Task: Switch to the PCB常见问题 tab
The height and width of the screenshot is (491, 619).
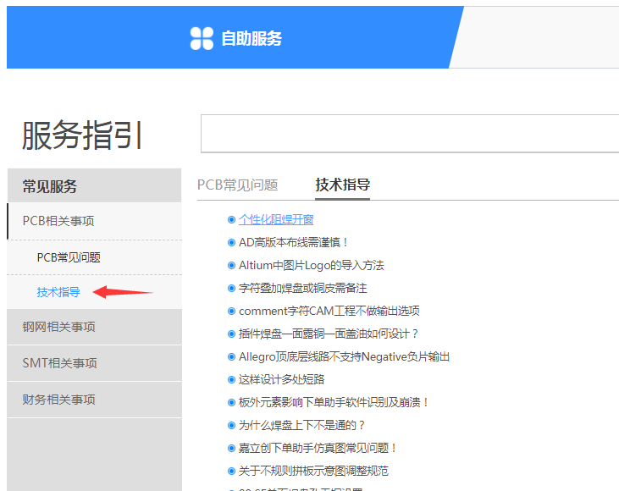Action: (x=237, y=185)
